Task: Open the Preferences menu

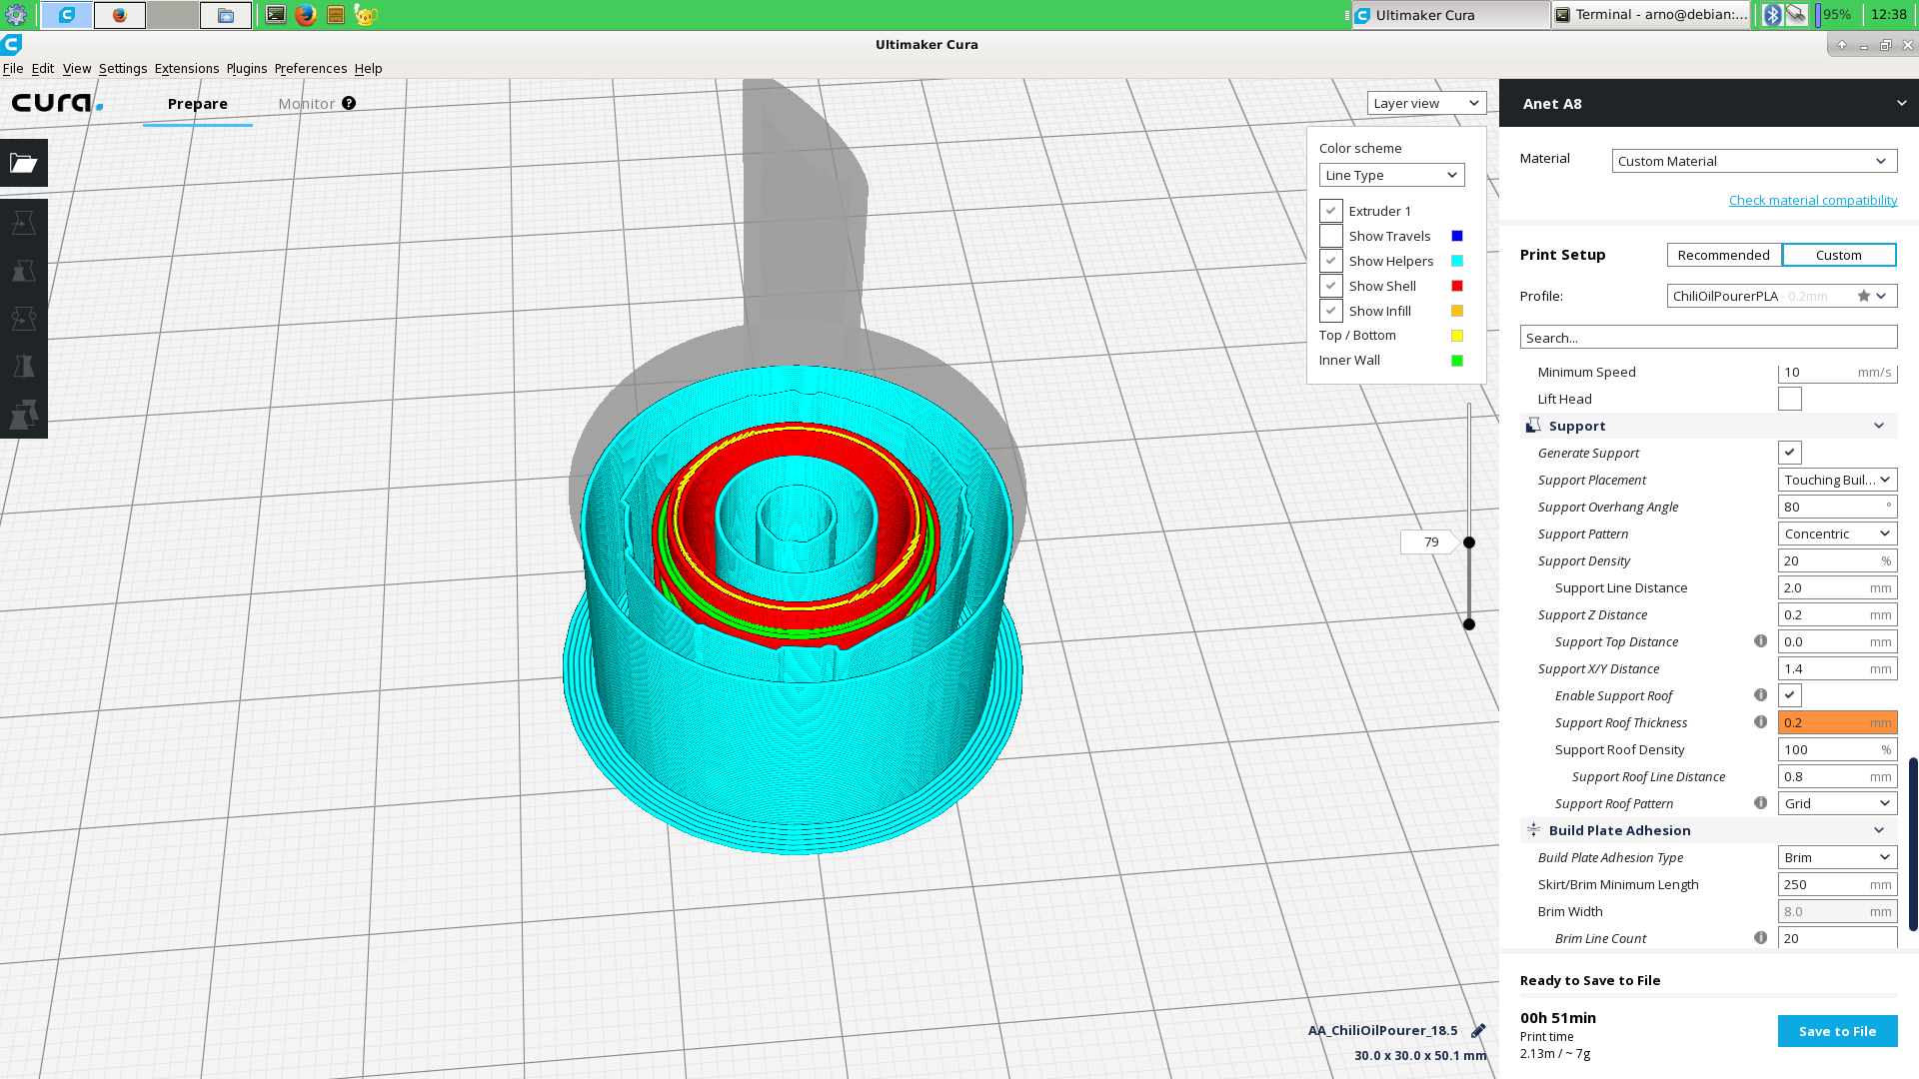Action: (x=311, y=68)
